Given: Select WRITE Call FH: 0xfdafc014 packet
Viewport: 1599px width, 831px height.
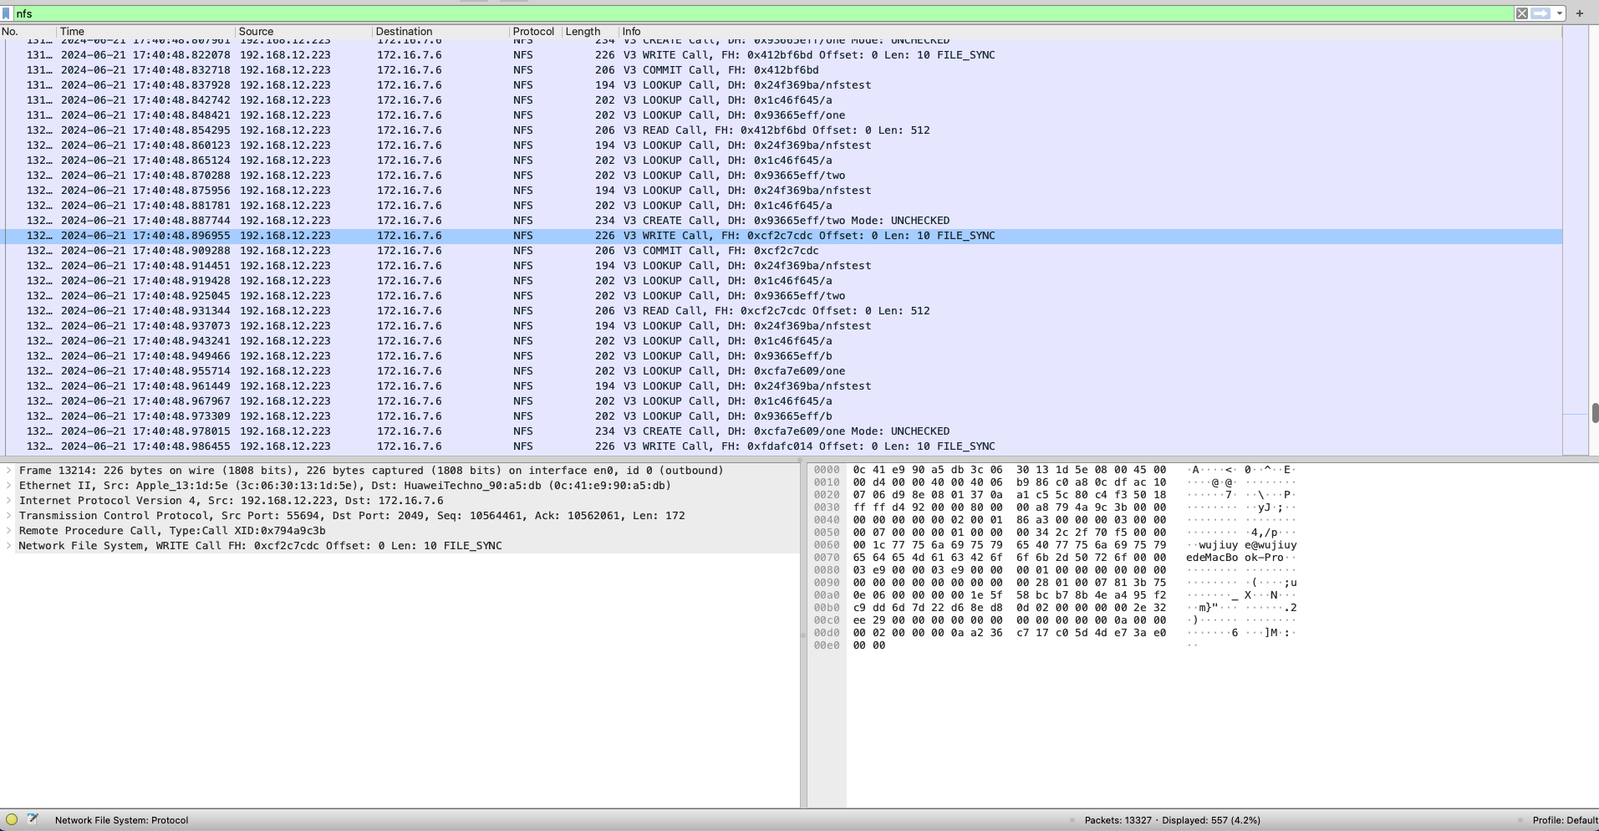Looking at the screenshot, I should click(781, 446).
